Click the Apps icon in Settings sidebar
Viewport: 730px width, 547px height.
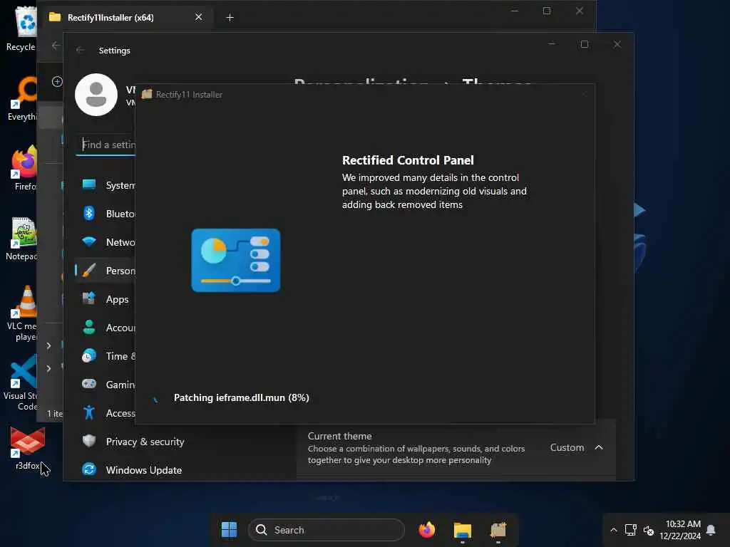89,298
